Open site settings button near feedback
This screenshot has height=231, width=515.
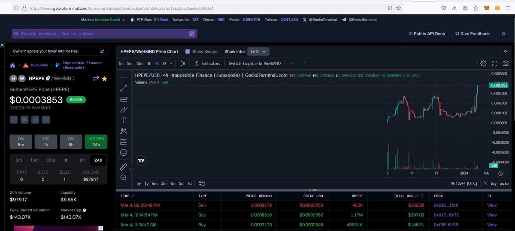coord(503,34)
